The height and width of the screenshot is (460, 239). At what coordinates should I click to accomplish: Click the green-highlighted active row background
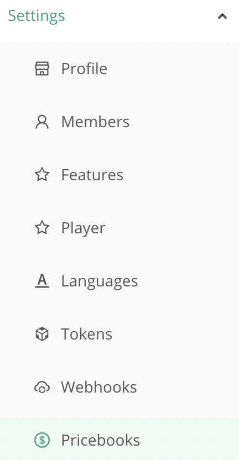(x=119, y=439)
